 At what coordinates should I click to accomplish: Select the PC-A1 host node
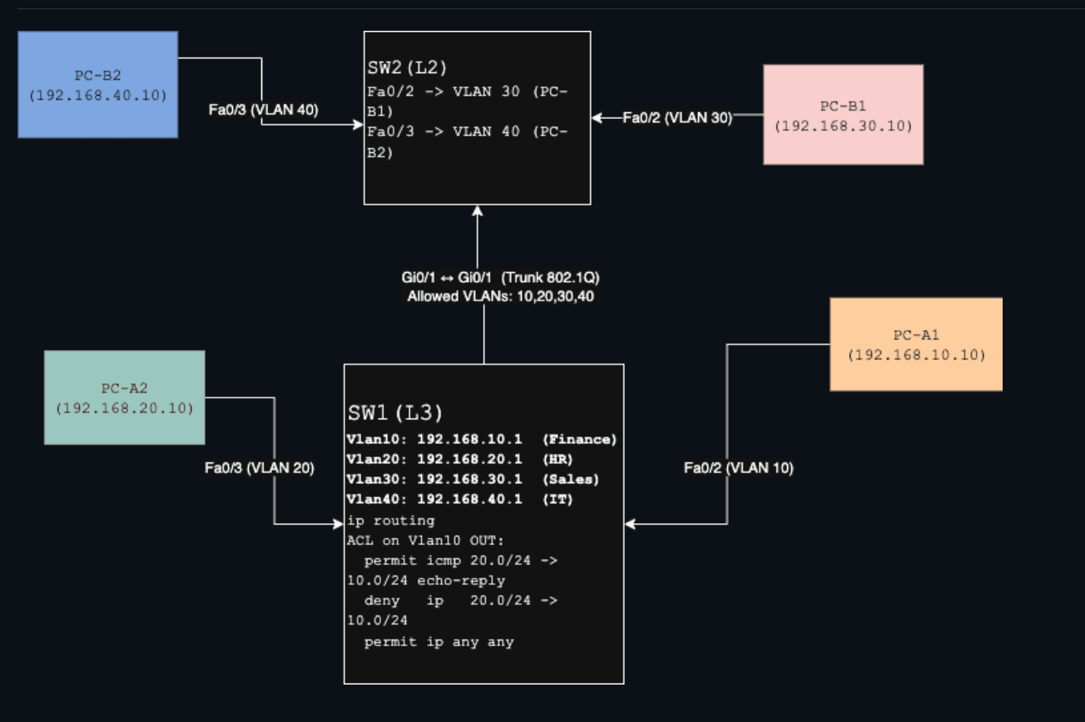point(915,345)
